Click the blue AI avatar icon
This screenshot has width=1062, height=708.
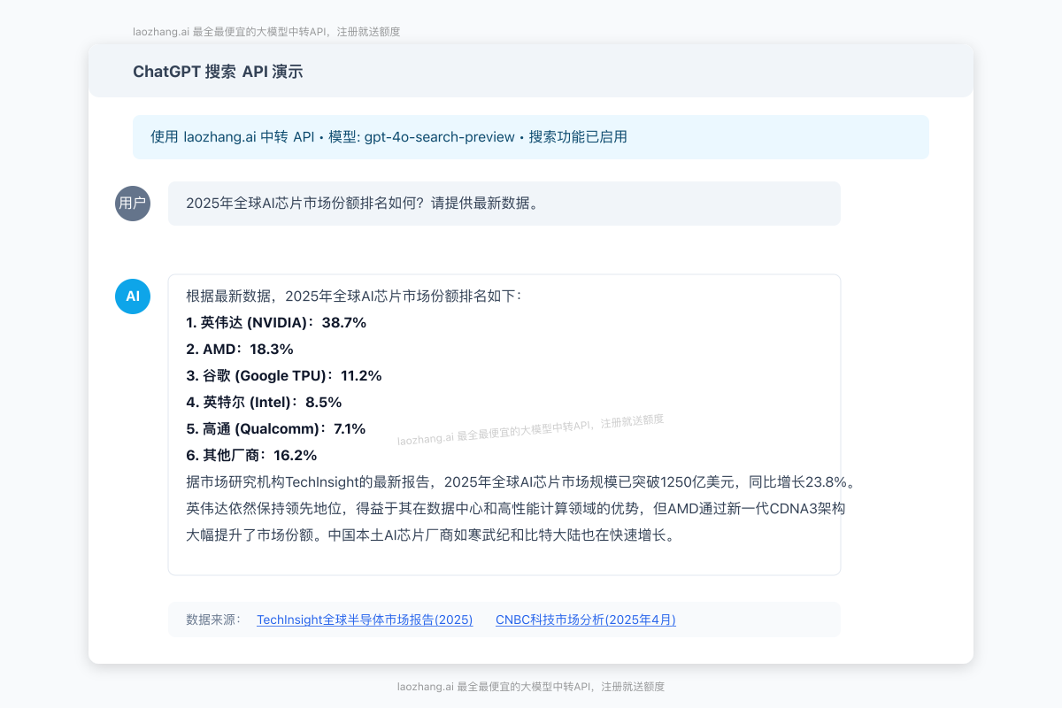coord(133,296)
